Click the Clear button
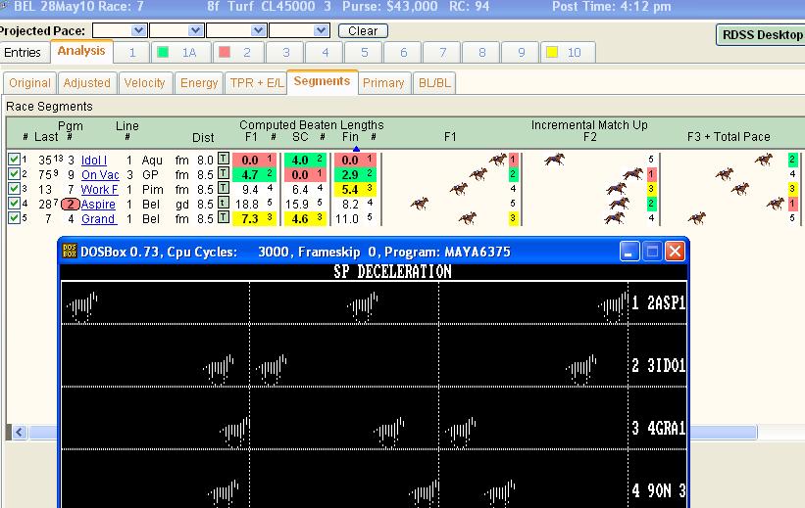This screenshot has height=508, width=805. point(363,30)
